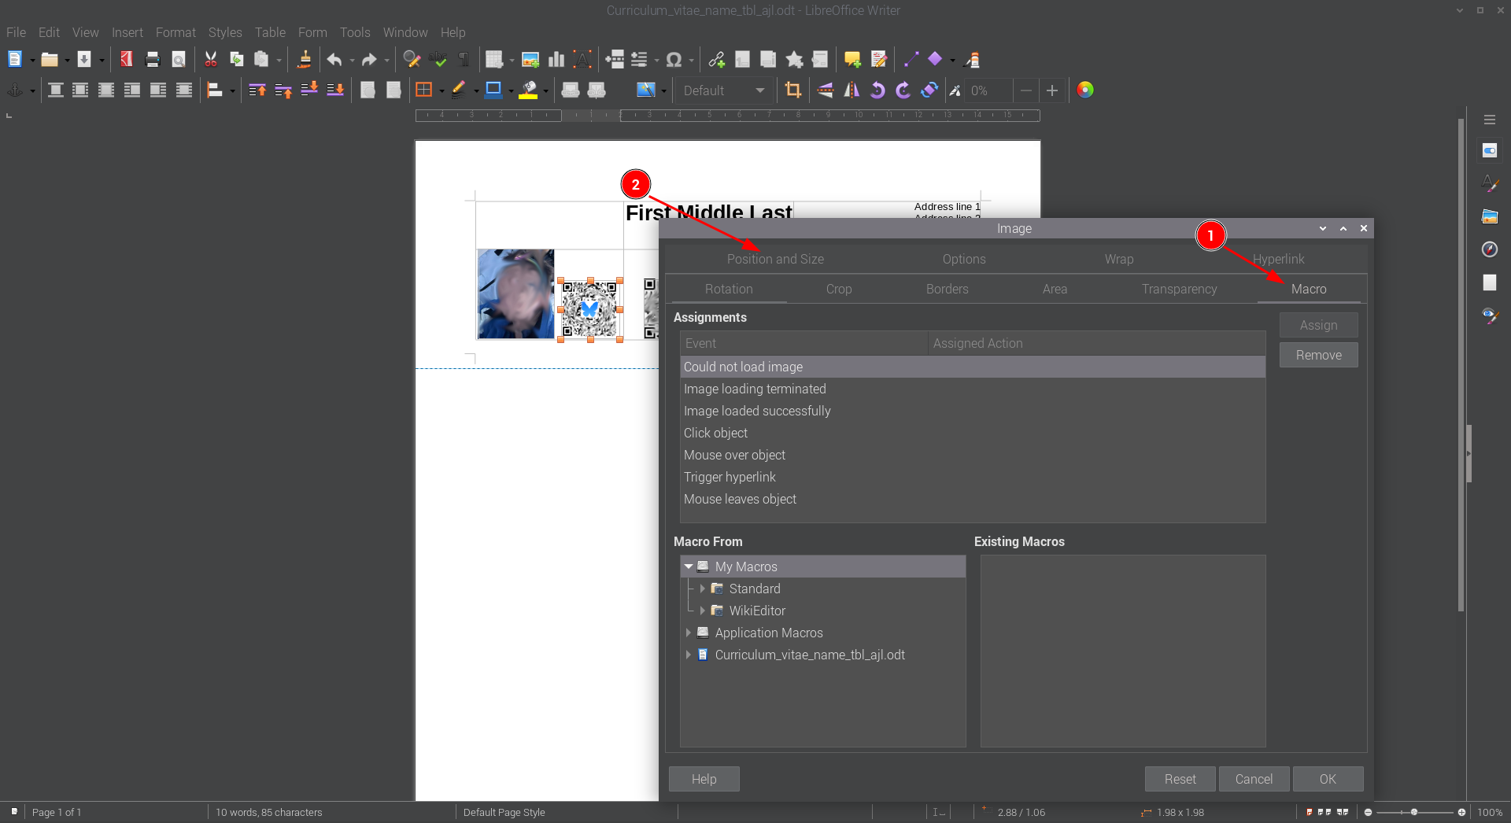
Task: Expand the Standard macro library
Action: (x=702, y=589)
